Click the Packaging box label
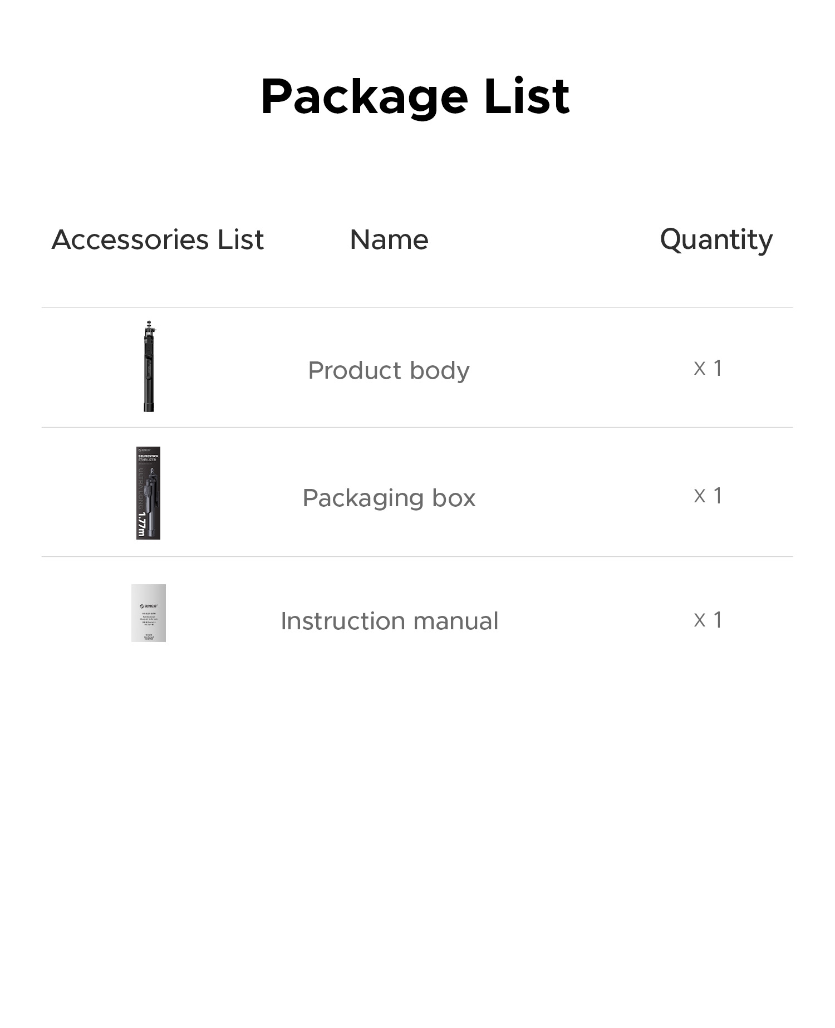Image resolution: width=835 pixels, height=1028 pixels. click(389, 498)
